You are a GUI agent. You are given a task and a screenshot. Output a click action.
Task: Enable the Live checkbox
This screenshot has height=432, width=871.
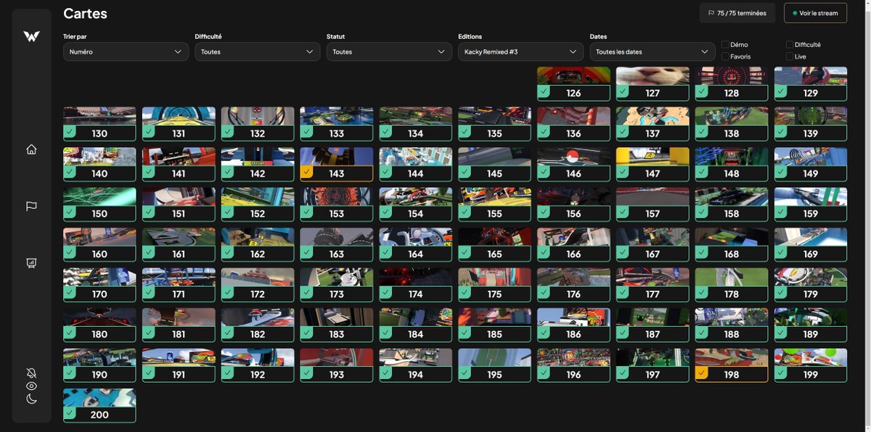(790, 57)
